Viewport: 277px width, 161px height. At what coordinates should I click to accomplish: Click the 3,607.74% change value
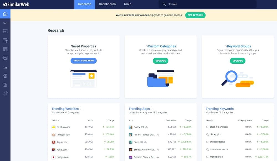point(263,157)
